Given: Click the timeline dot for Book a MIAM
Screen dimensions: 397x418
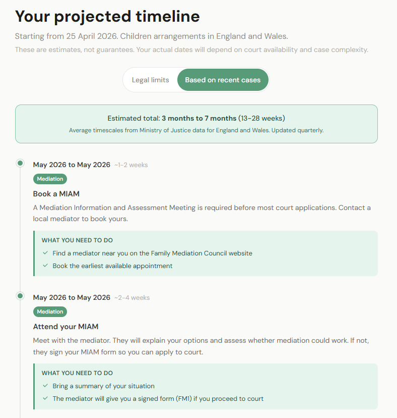Looking at the screenshot, I should (20, 163).
